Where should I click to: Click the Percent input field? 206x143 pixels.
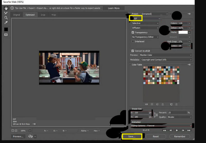[177, 113]
